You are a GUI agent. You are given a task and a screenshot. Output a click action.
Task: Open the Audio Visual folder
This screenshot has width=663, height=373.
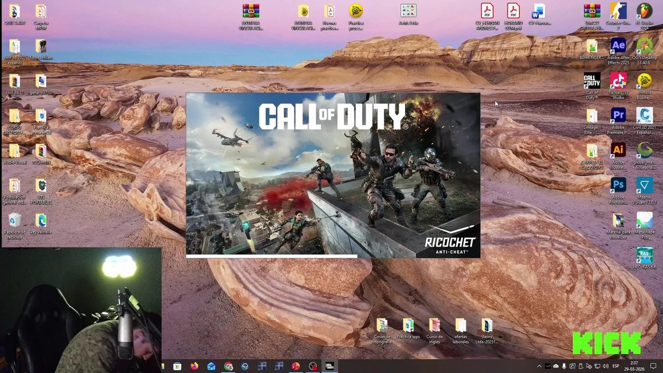click(x=15, y=154)
